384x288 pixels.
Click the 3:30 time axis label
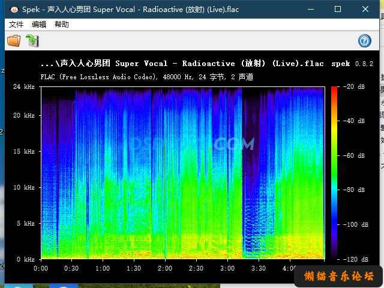259,268
